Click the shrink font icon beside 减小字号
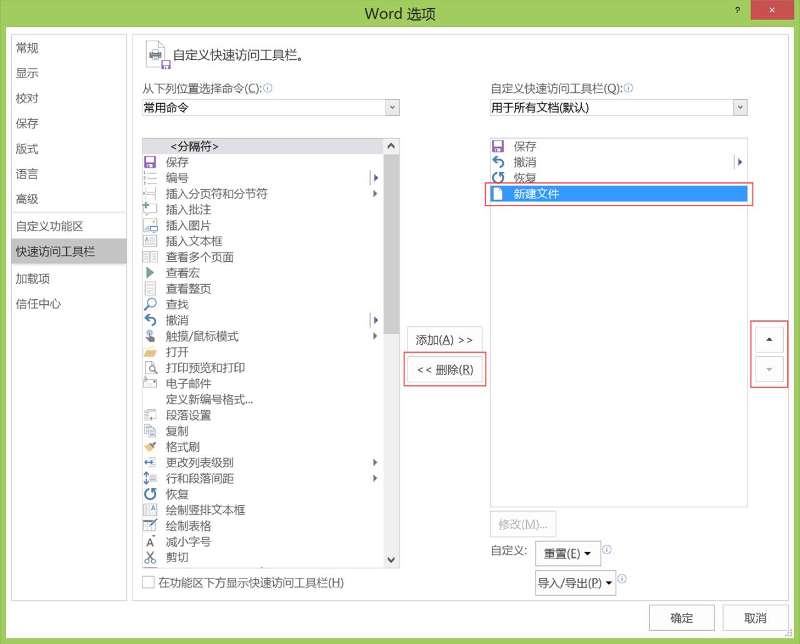Viewport: 800px width, 644px height. [x=150, y=542]
